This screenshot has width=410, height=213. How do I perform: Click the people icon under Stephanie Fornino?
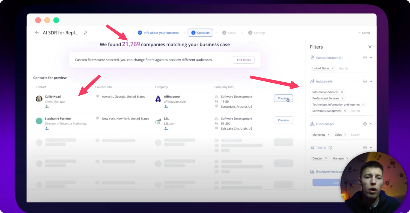47,129
